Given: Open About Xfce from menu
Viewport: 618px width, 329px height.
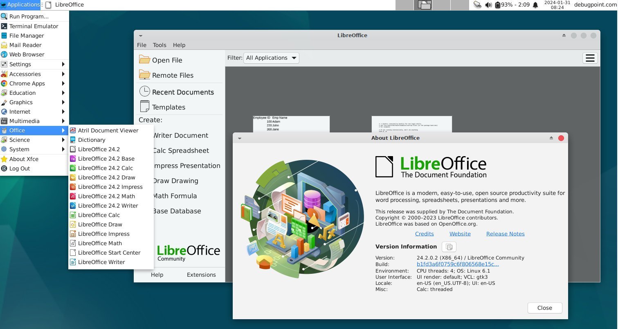Looking at the screenshot, I should (34, 159).
